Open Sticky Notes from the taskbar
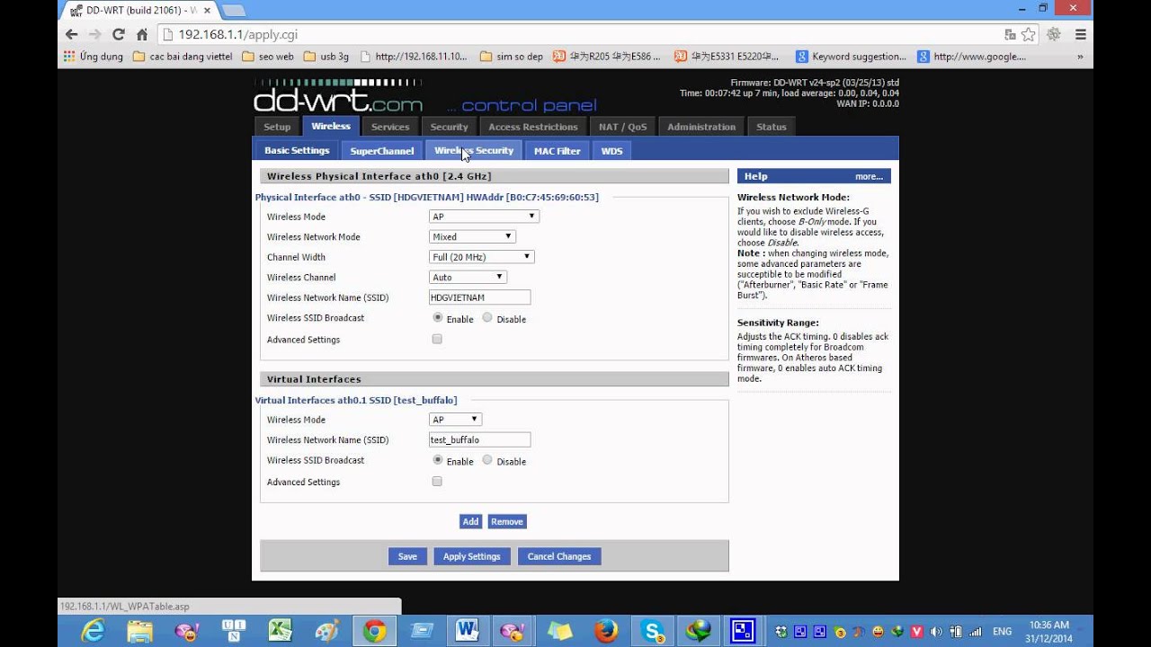This screenshot has height=647, width=1151. [560, 631]
